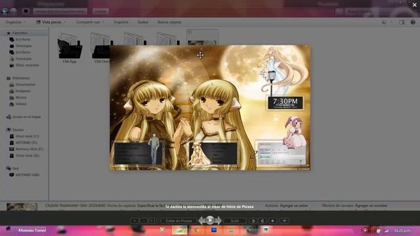This screenshot has width=420, height=236.
Task: Open the Organizar menu in Explorer
Action: (x=15, y=22)
